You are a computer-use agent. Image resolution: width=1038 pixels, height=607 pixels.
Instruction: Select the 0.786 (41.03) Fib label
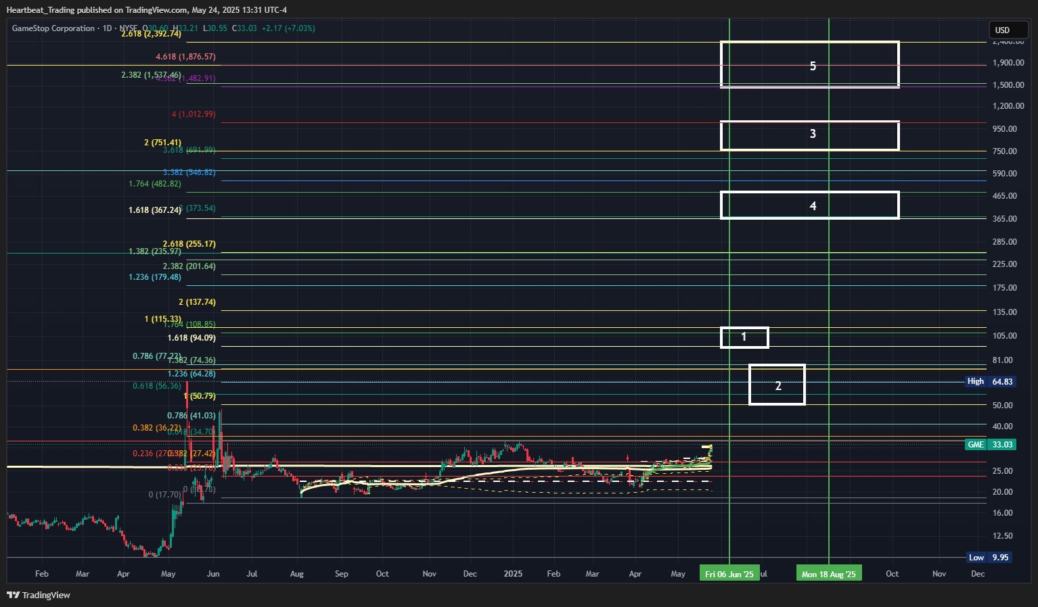(191, 416)
